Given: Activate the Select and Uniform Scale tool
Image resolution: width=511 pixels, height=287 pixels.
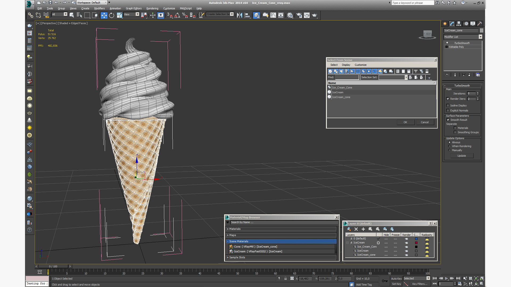Looking at the screenshot, I should 119,15.
